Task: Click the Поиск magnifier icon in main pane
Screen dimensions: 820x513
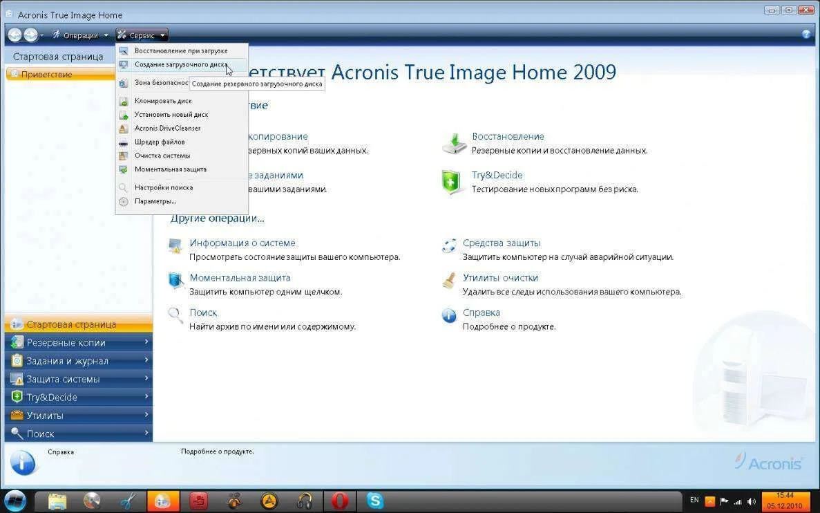Action: (175, 315)
